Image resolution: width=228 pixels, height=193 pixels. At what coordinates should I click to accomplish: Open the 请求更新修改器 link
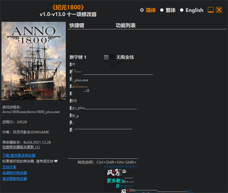click(15, 179)
